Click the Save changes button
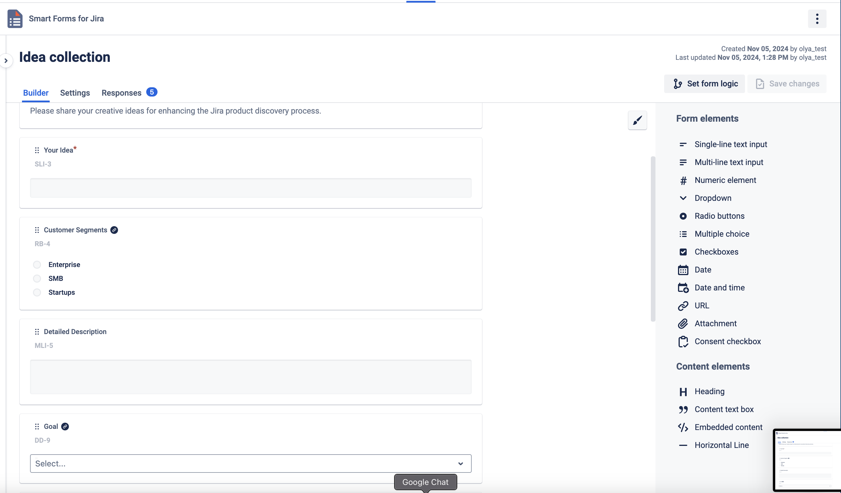841x493 pixels. 787,84
